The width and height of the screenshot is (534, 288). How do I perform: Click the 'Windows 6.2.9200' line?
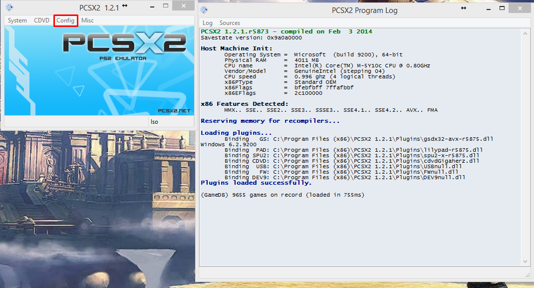pos(229,144)
